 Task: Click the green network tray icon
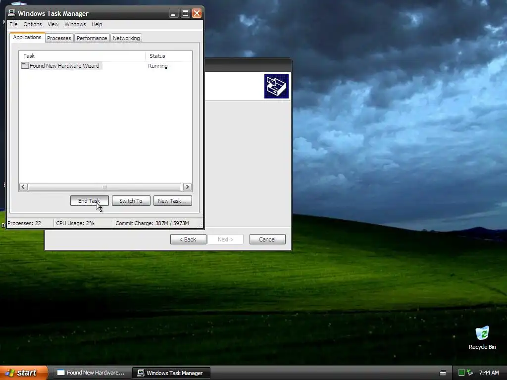click(461, 373)
